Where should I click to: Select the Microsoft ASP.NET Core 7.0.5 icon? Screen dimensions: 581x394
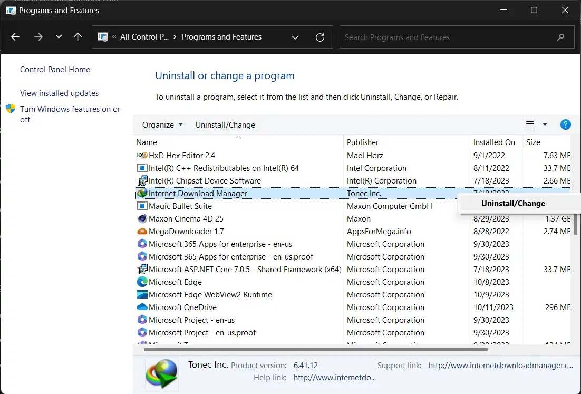point(142,269)
